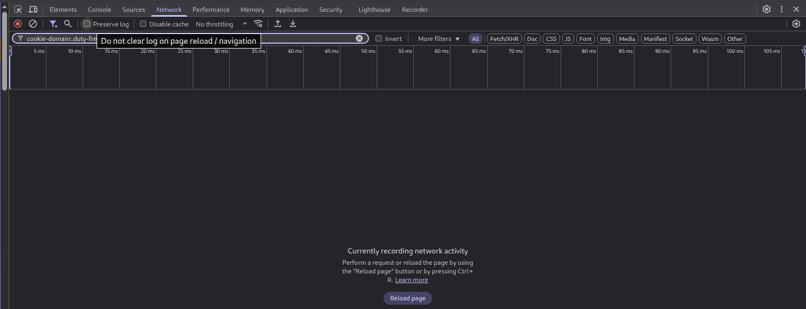Image resolution: width=806 pixels, height=309 pixels.
Task: Expand the More filters dropdown
Action: click(439, 39)
